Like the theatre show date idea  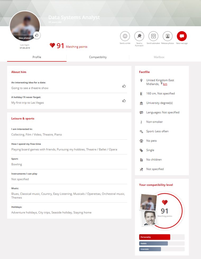click(124, 86)
